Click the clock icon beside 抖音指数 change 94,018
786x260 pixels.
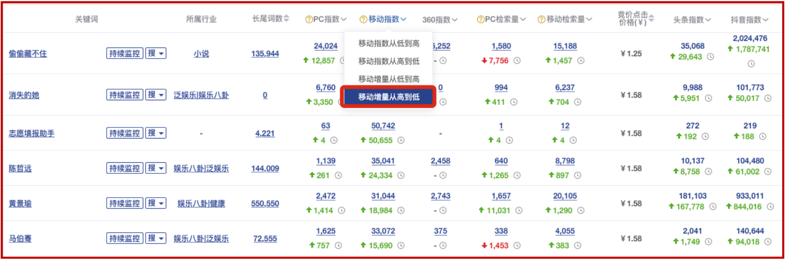click(x=768, y=242)
